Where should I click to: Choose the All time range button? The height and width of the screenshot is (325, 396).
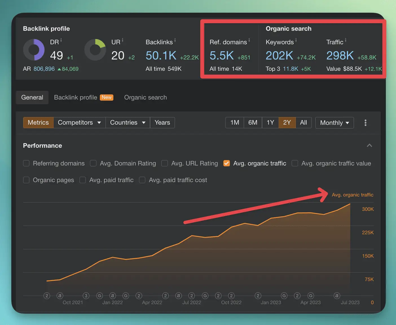coord(303,123)
